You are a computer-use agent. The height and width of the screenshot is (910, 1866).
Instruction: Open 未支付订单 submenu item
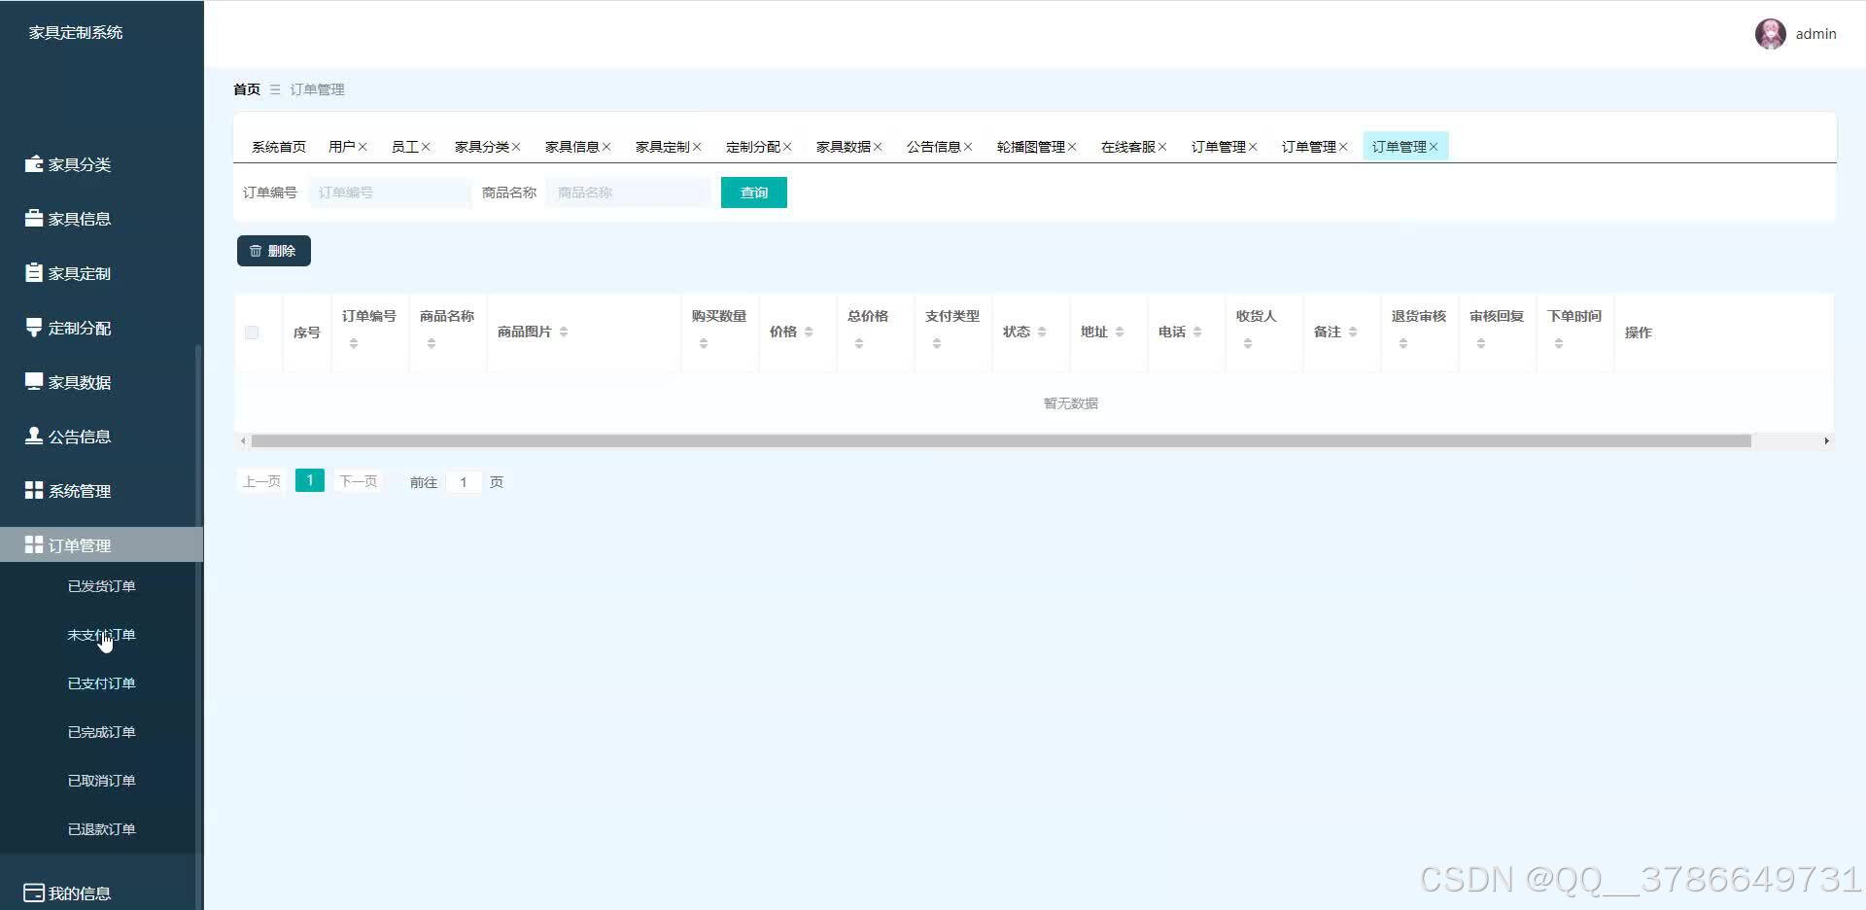pos(101,635)
